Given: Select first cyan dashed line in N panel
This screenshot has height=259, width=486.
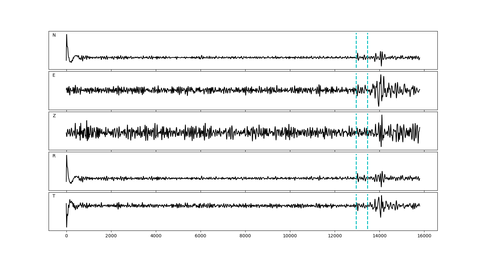Looking at the screenshot, I should (356, 45).
